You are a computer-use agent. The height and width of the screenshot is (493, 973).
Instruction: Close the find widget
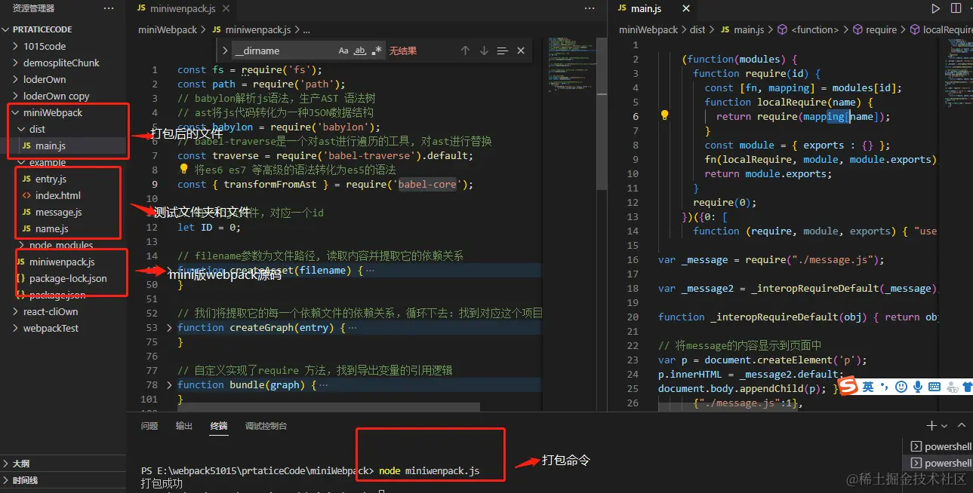coord(521,51)
